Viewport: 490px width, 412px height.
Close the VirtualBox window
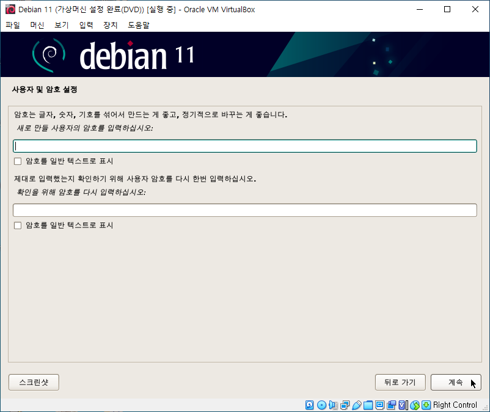(475, 9)
